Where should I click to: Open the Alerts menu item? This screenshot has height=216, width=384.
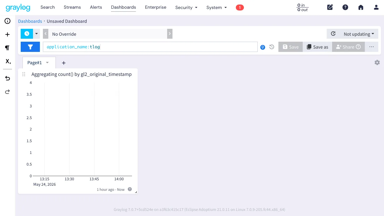pyautogui.click(x=96, y=7)
